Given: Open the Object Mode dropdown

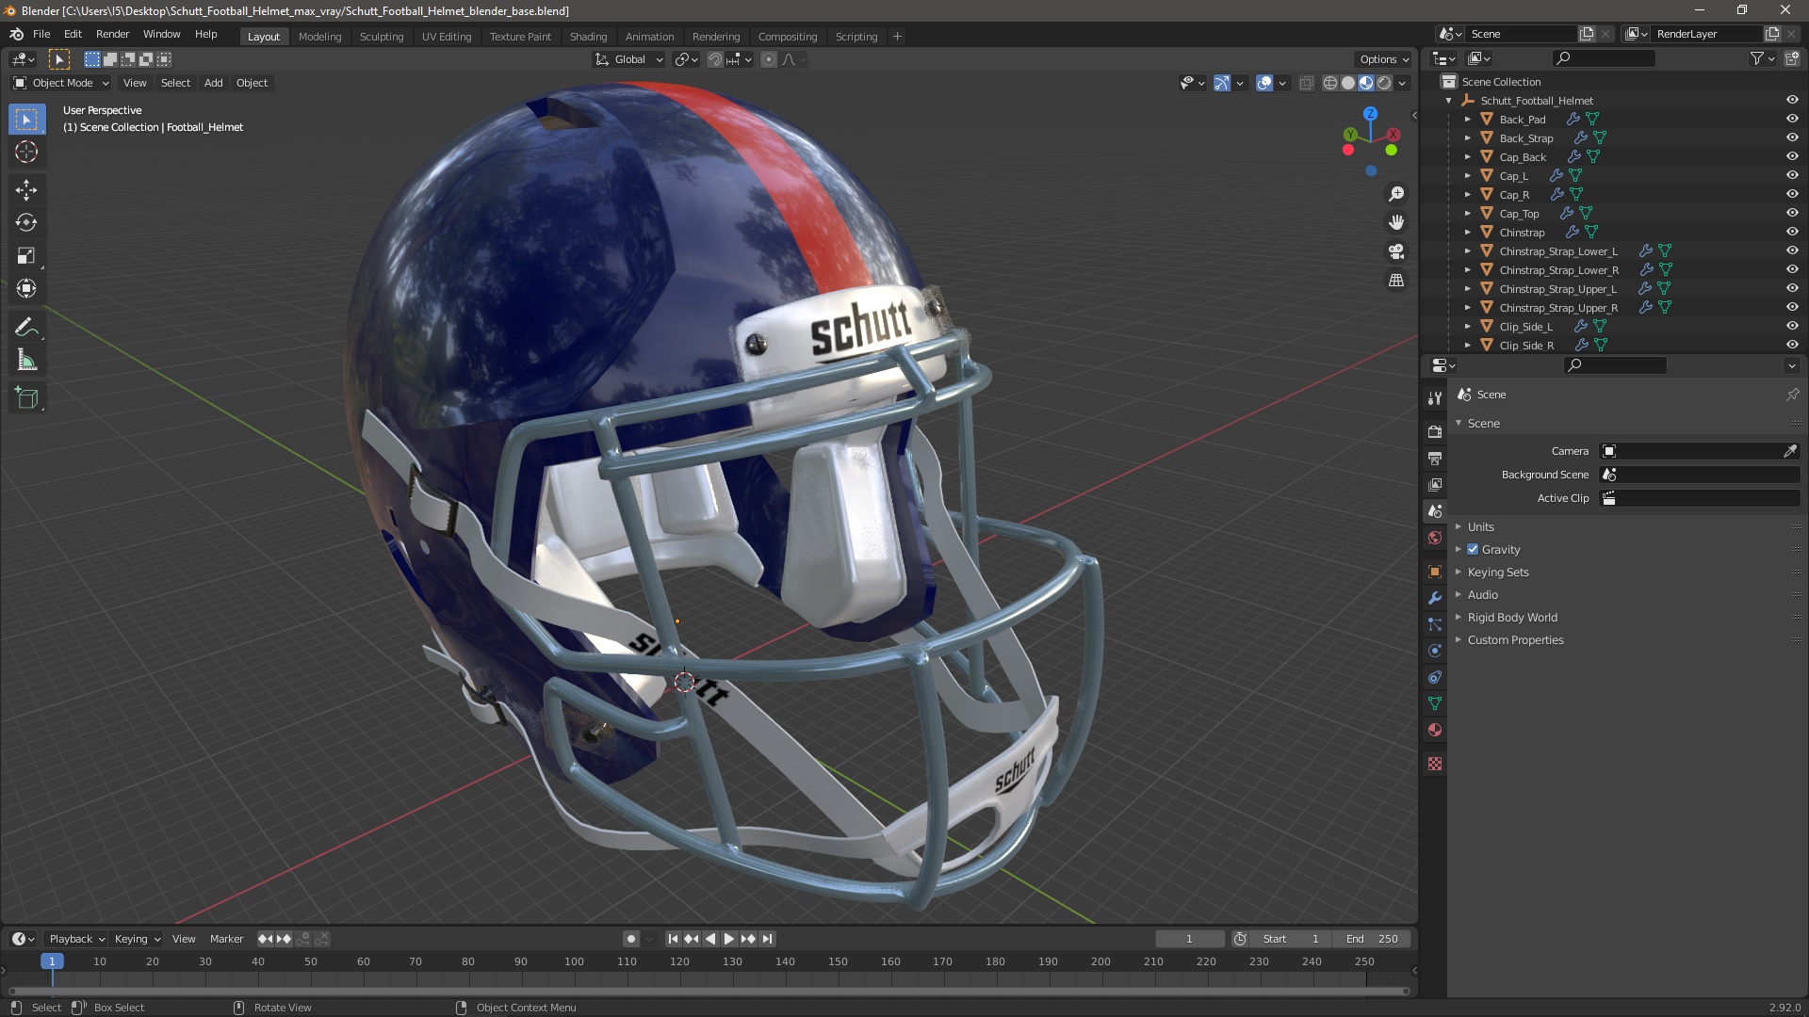Looking at the screenshot, I should [x=61, y=83].
